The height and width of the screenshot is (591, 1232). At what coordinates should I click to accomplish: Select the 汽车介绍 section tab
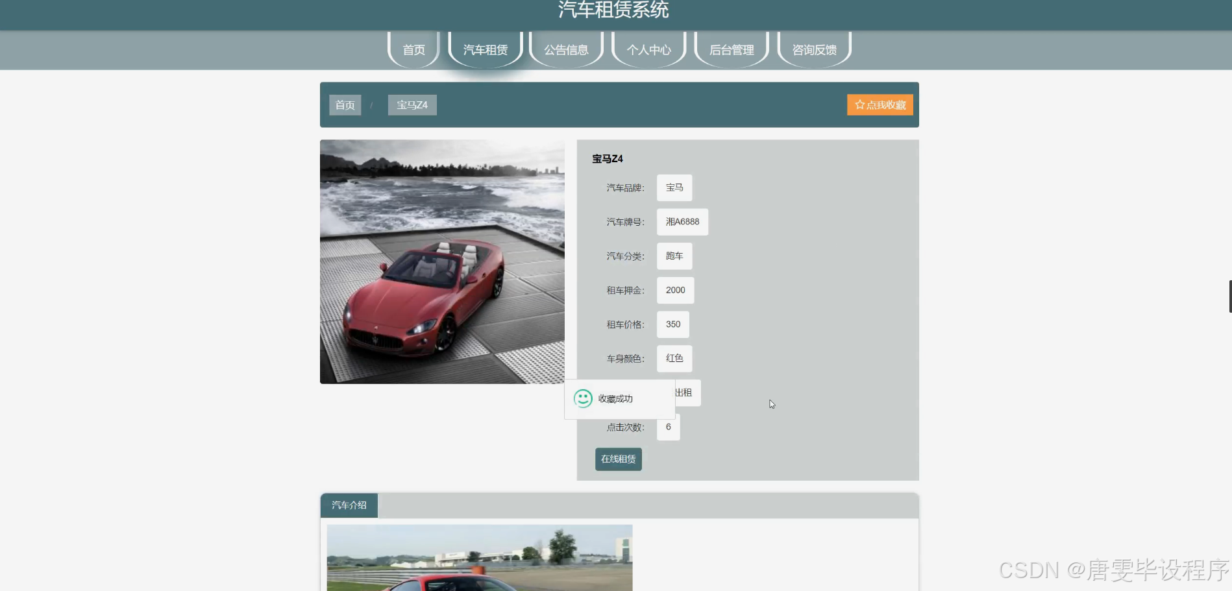coord(349,505)
